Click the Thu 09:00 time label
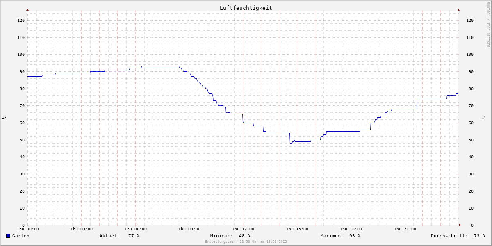 tap(189, 229)
